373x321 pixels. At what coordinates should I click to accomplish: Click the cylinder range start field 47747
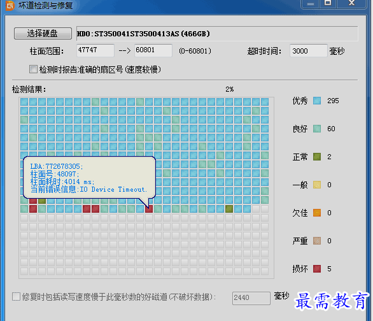(x=95, y=50)
